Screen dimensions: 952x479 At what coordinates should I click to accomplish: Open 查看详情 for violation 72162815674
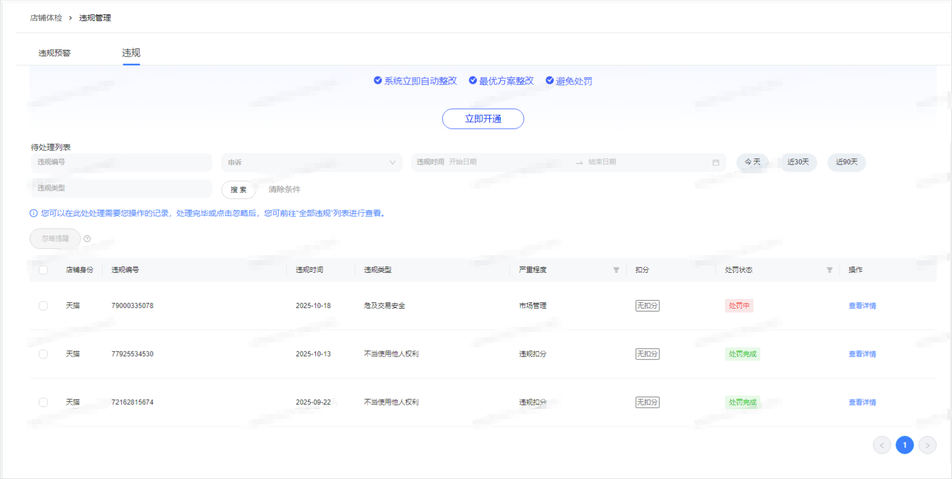click(x=862, y=403)
